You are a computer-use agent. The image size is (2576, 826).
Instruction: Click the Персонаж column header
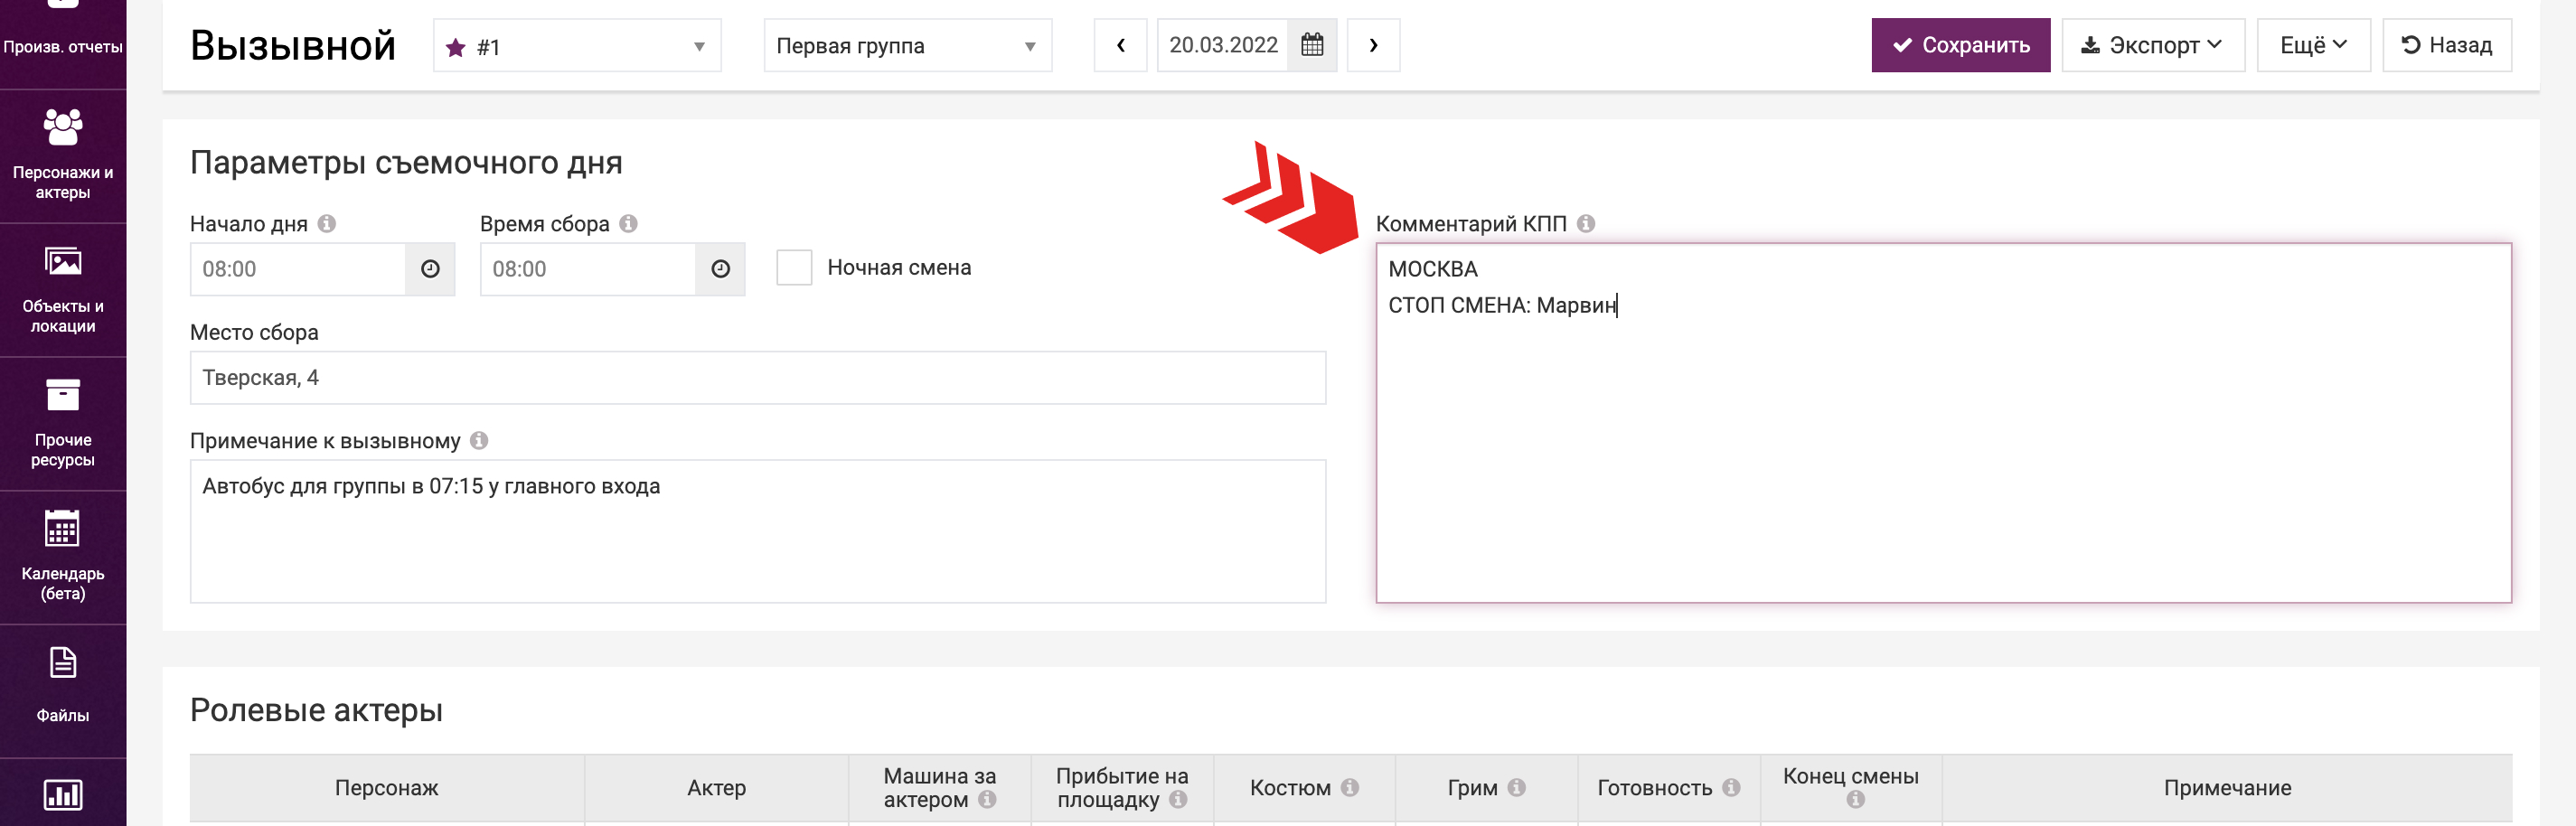387,788
